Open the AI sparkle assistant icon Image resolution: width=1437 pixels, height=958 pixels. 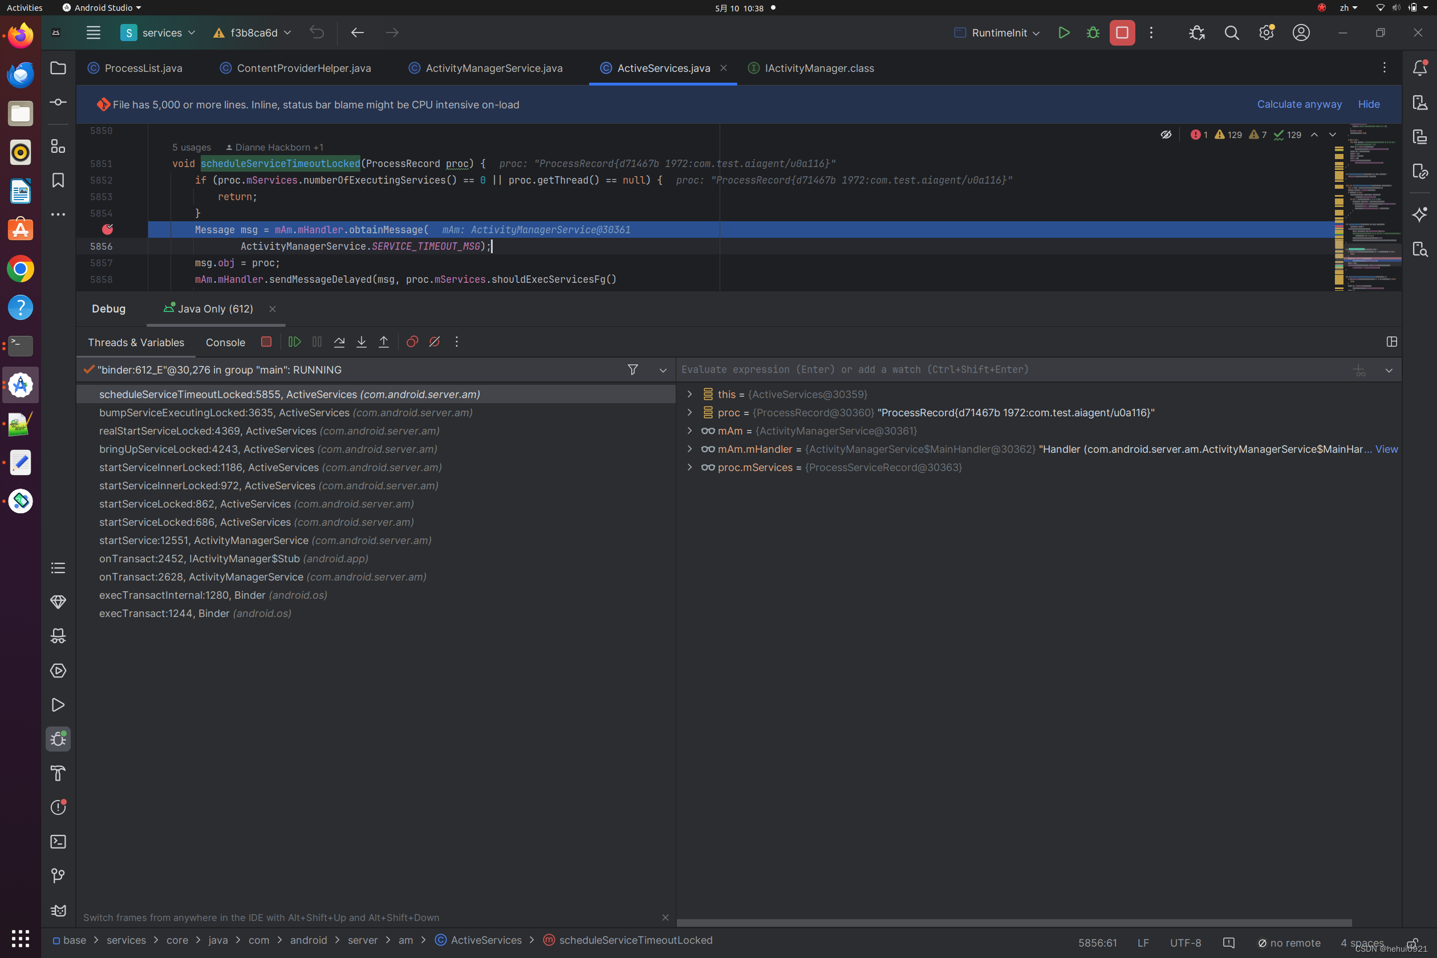pyautogui.click(x=1419, y=214)
